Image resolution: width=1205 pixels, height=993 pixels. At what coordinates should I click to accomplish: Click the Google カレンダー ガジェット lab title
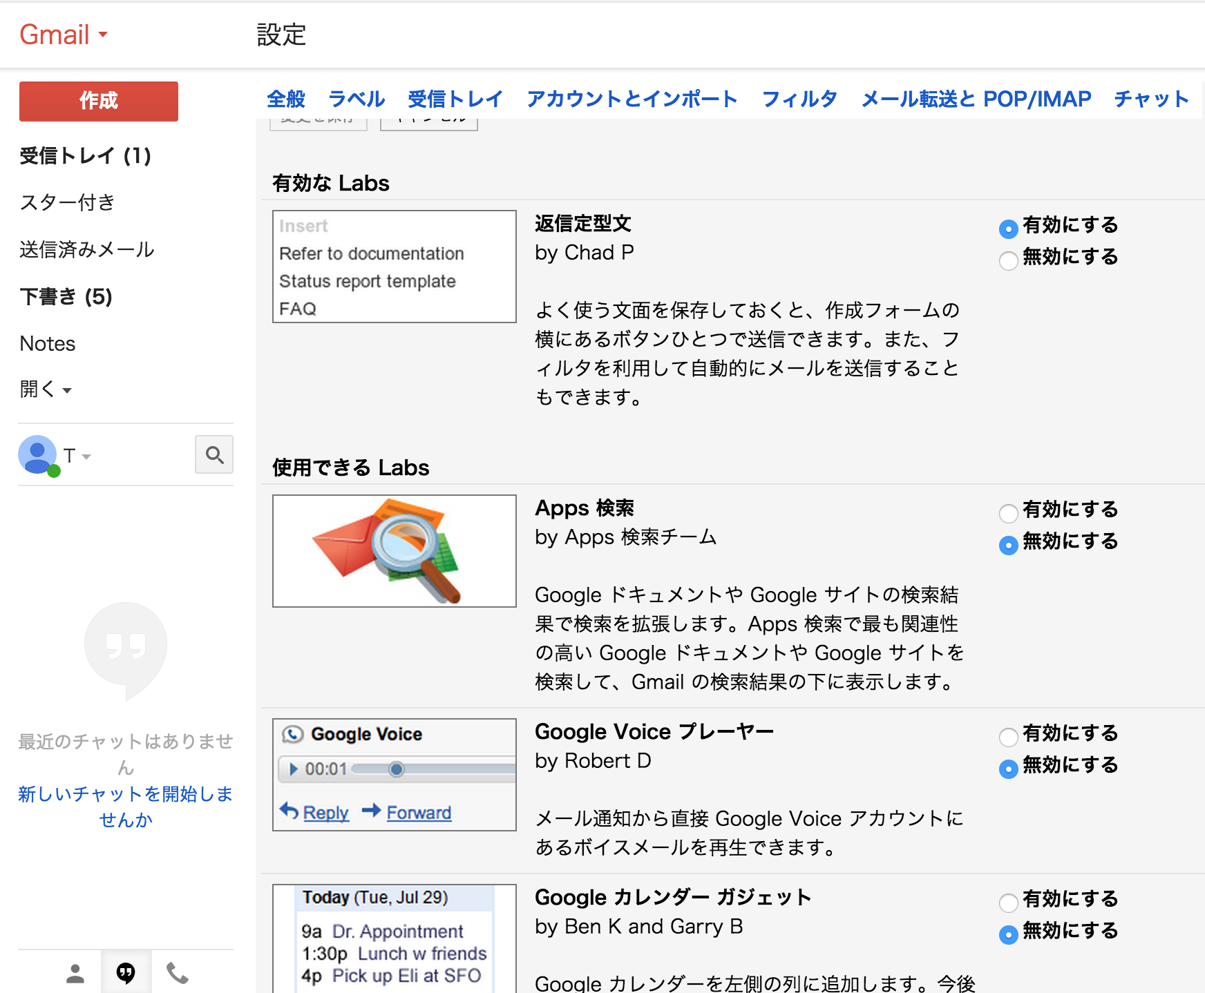tap(673, 897)
